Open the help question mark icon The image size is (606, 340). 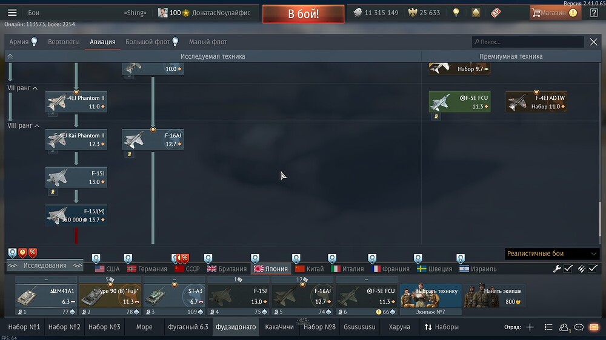[x=594, y=13]
